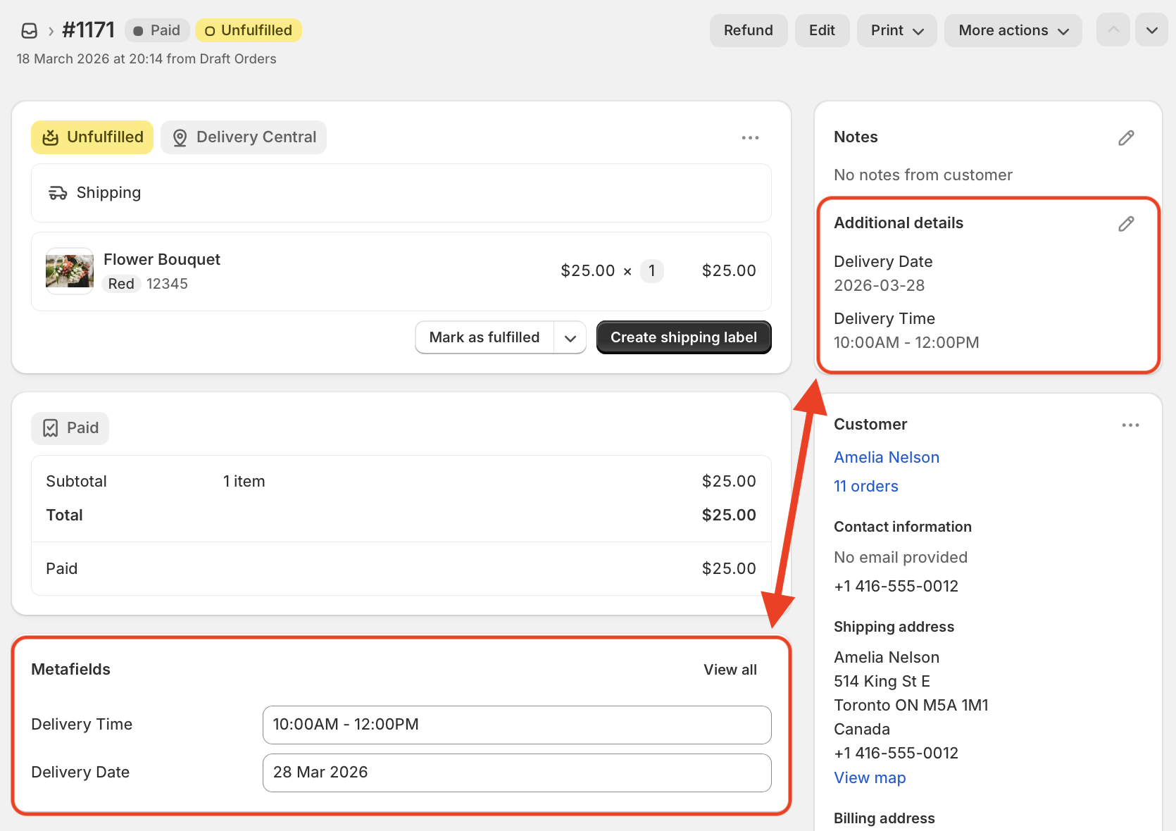Click the Delivery Time metafield input

[517, 725]
